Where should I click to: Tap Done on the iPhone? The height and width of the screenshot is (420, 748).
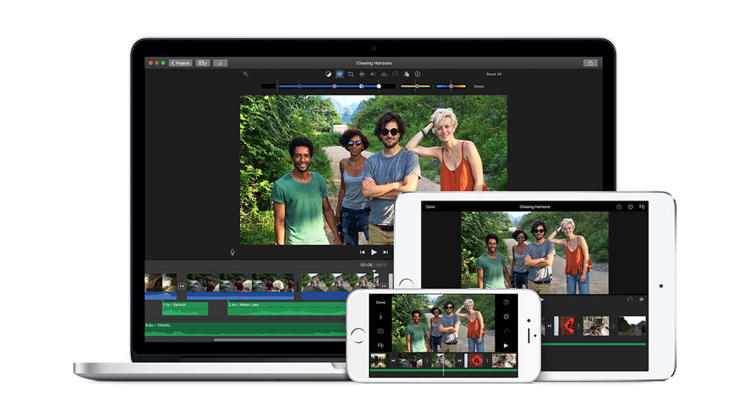tap(380, 302)
